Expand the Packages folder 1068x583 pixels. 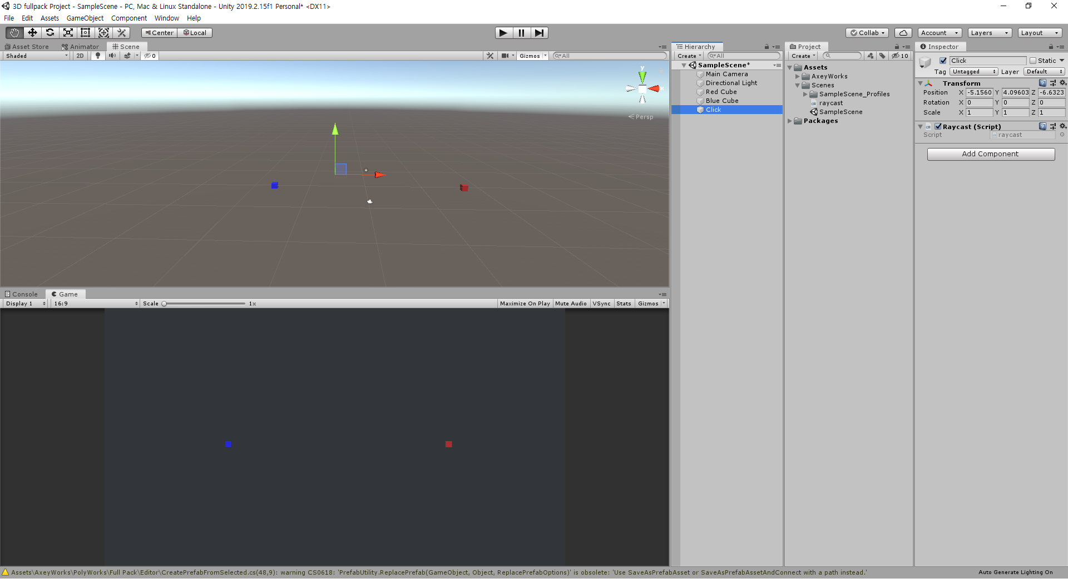click(x=790, y=121)
